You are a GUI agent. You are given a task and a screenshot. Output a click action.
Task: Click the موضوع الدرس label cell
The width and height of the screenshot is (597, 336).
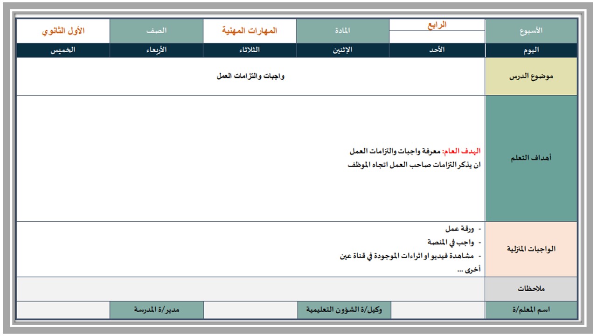(x=531, y=77)
